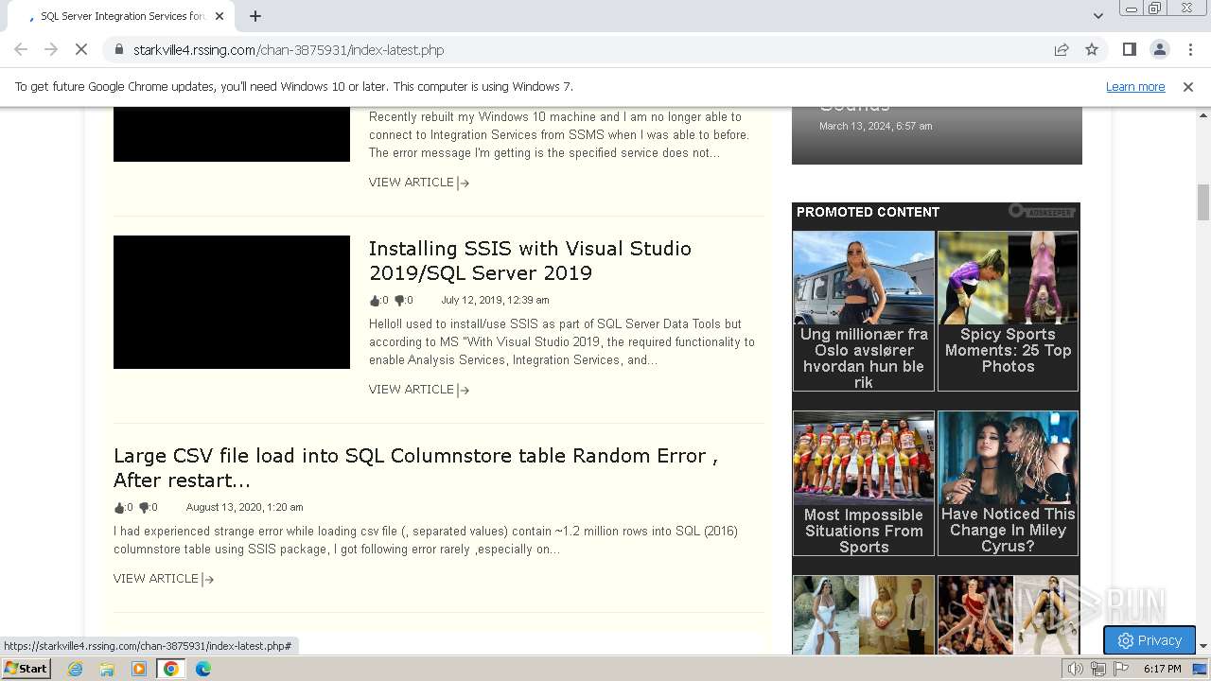
Task: Open the Learn more link
Action: tap(1135, 86)
